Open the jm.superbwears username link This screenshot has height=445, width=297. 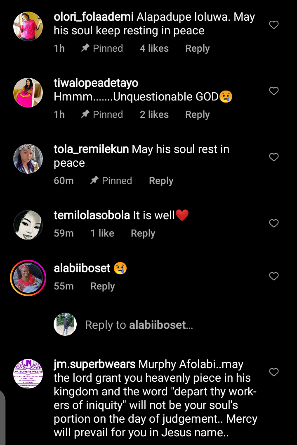[94, 364]
